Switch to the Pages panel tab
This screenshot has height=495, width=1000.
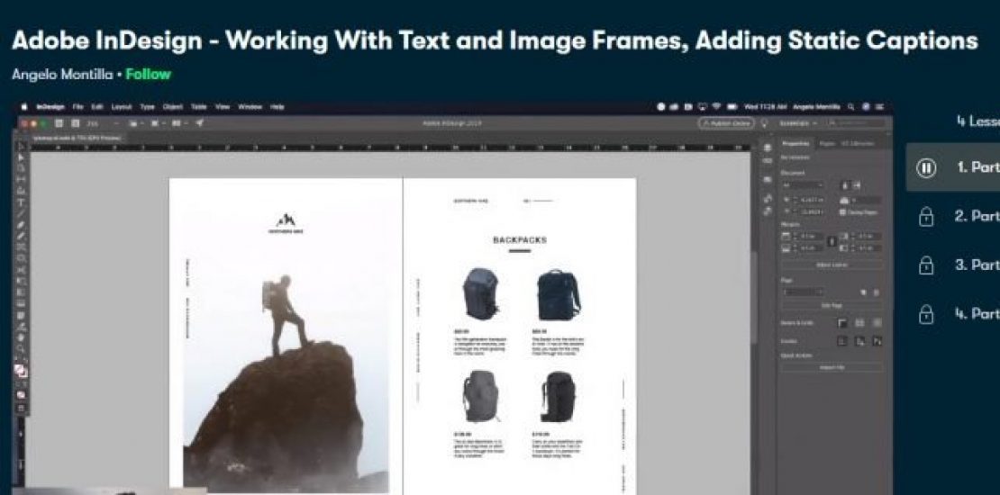pos(826,144)
